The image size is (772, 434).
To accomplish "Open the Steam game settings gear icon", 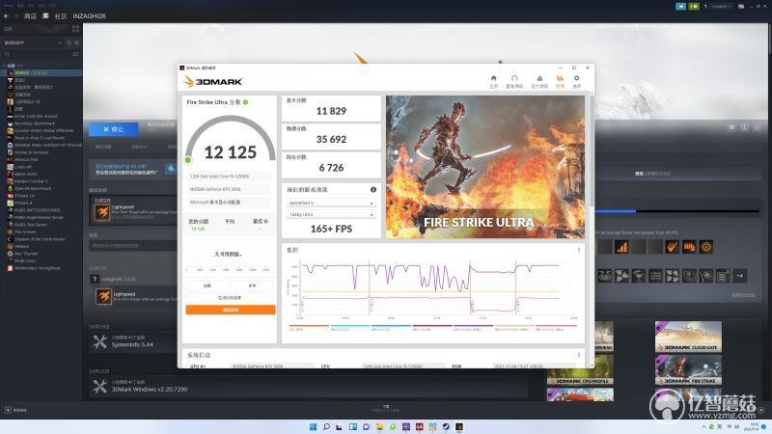I will coord(731,127).
